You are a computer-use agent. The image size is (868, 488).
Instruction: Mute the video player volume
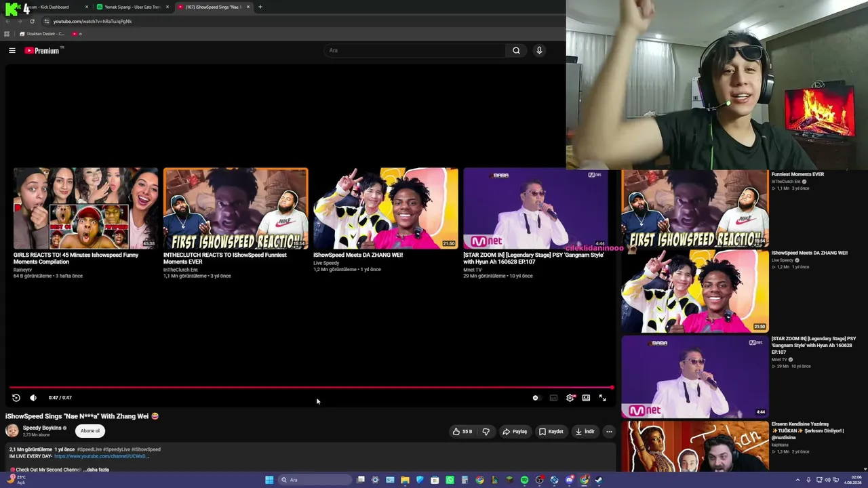[33, 398]
